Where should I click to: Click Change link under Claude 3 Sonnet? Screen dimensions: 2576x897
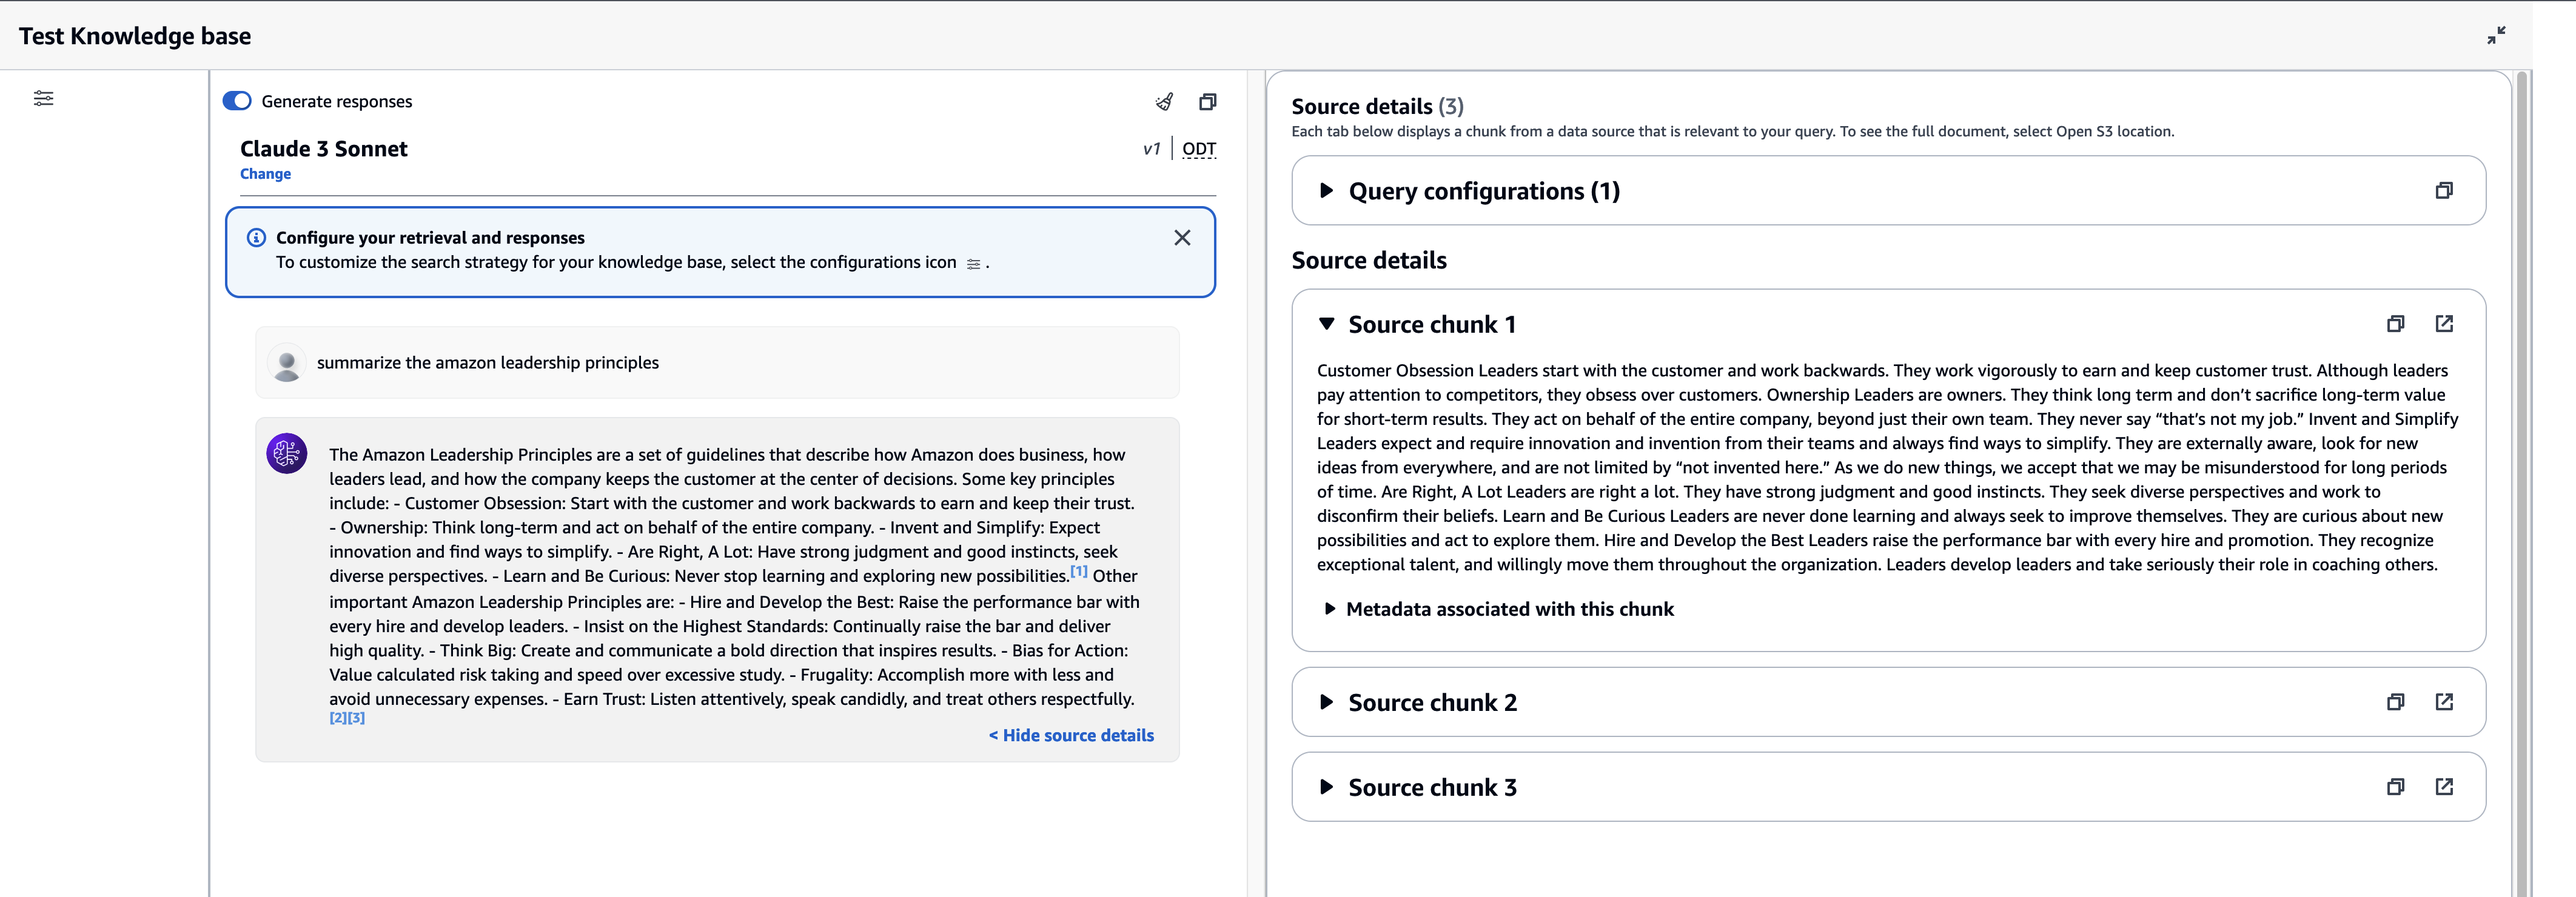(265, 174)
